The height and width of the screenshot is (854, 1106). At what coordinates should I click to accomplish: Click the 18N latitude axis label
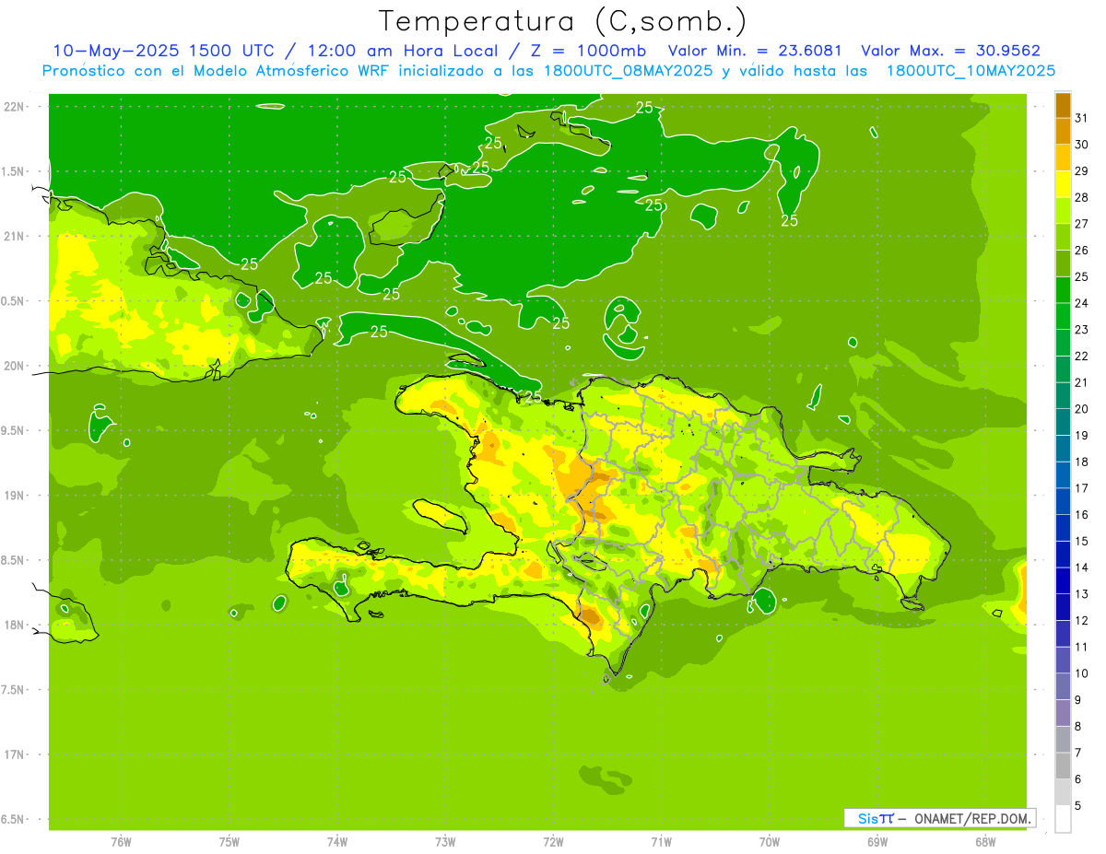click(14, 626)
